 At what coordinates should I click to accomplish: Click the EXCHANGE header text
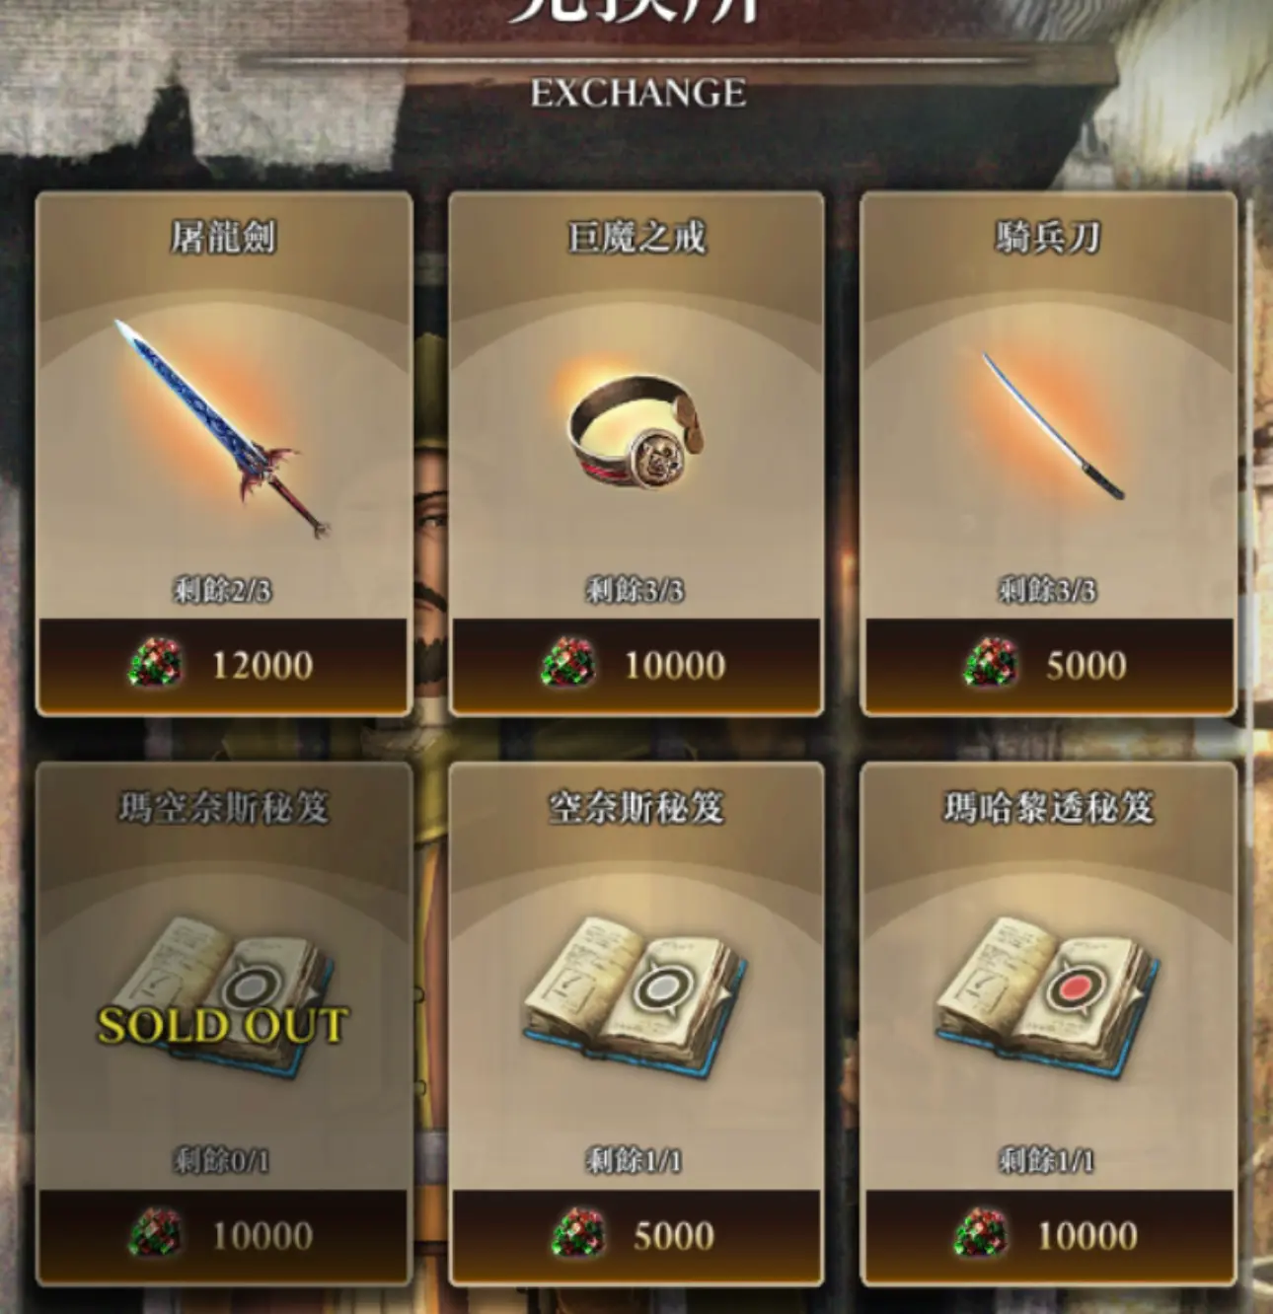637,93
